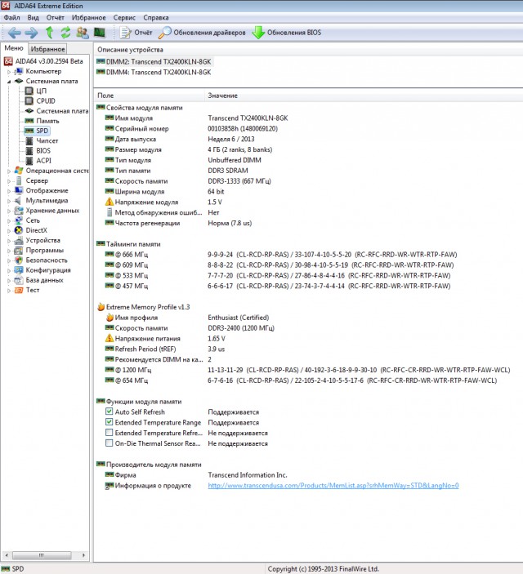The width and height of the screenshot is (523, 574).
Task: Click the Устройства devices icon
Action: pos(19,241)
